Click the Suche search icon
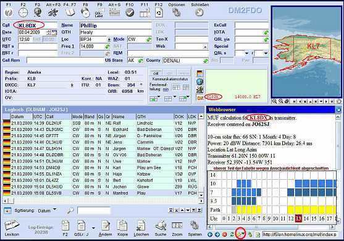This screenshot has width=344, height=241. point(161,226)
